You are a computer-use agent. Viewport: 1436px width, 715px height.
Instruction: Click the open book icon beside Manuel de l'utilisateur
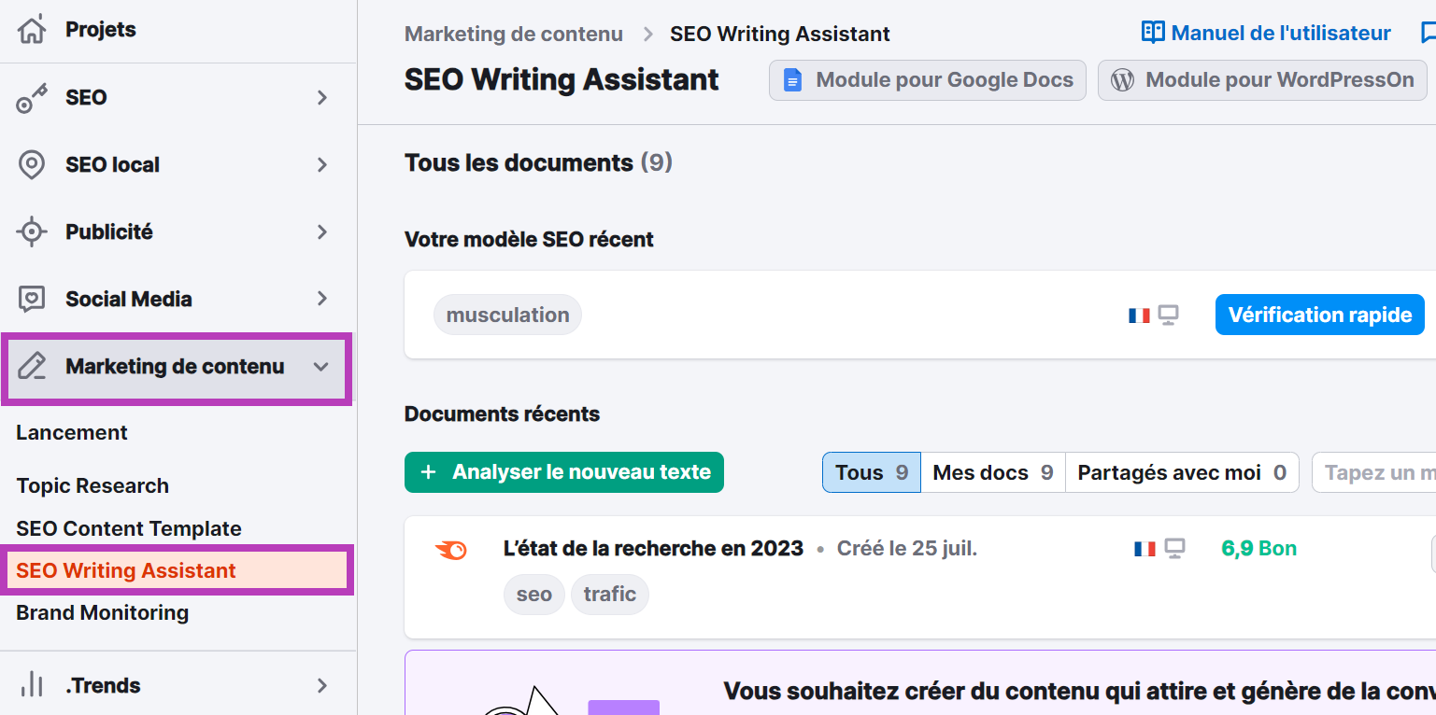(x=1154, y=34)
